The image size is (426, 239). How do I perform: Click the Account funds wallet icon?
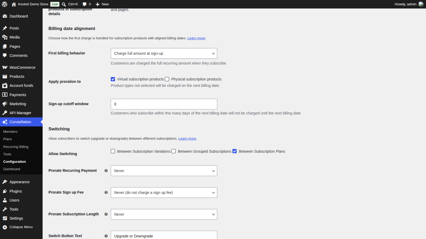[x=5, y=86]
